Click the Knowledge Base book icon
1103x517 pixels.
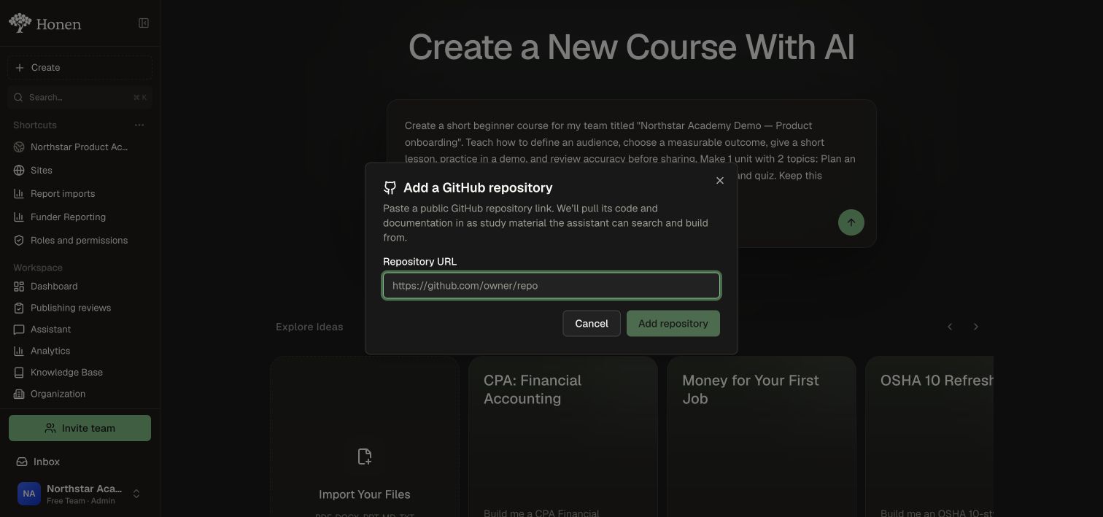(19, 372)
